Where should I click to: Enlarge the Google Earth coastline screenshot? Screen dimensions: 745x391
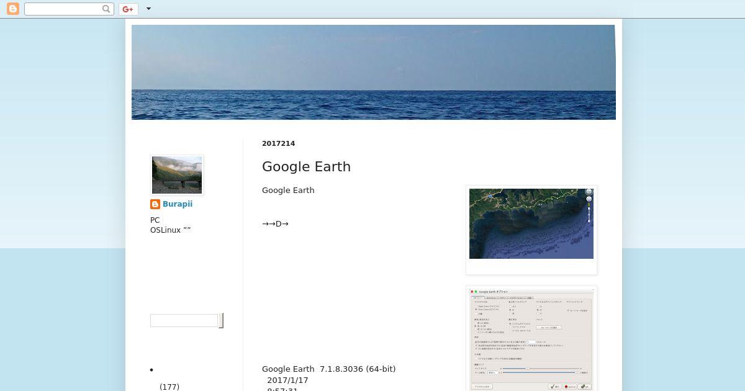(x=531, y=224)
